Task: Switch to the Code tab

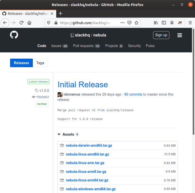Action: point(42,46)
